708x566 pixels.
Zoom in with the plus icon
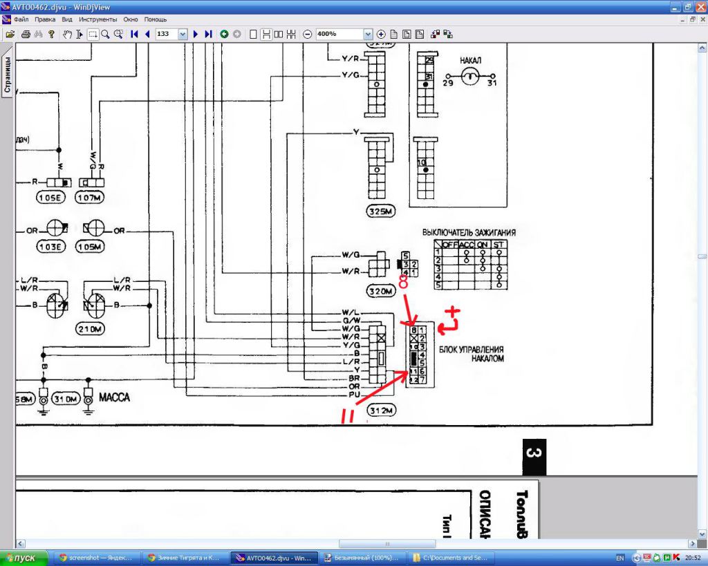point(381,34)
